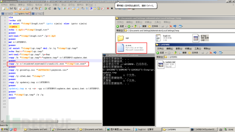
Task: Select uqdate.dat file in HTEMP0 window
Action: point(167,64)
